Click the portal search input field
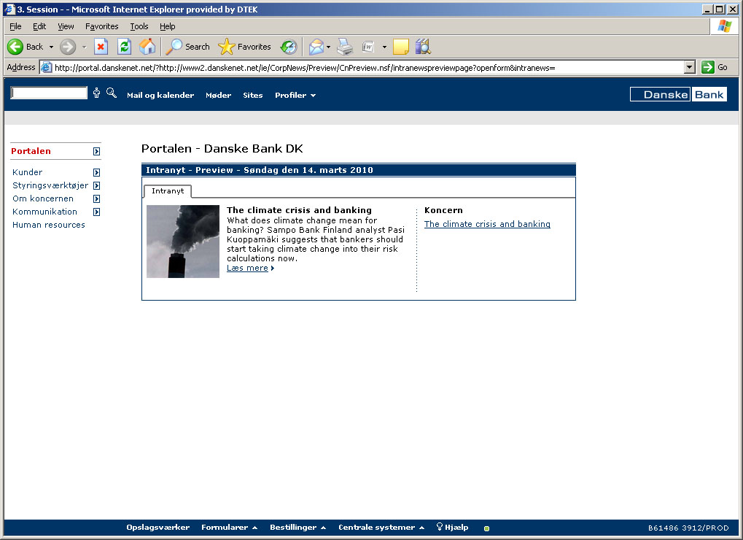743x540 pixels. click(x=49, y=93)
